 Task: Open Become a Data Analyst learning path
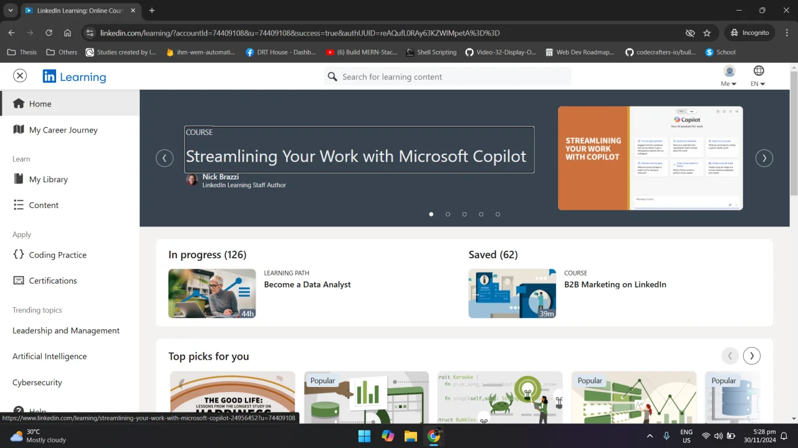click(307, 284)
